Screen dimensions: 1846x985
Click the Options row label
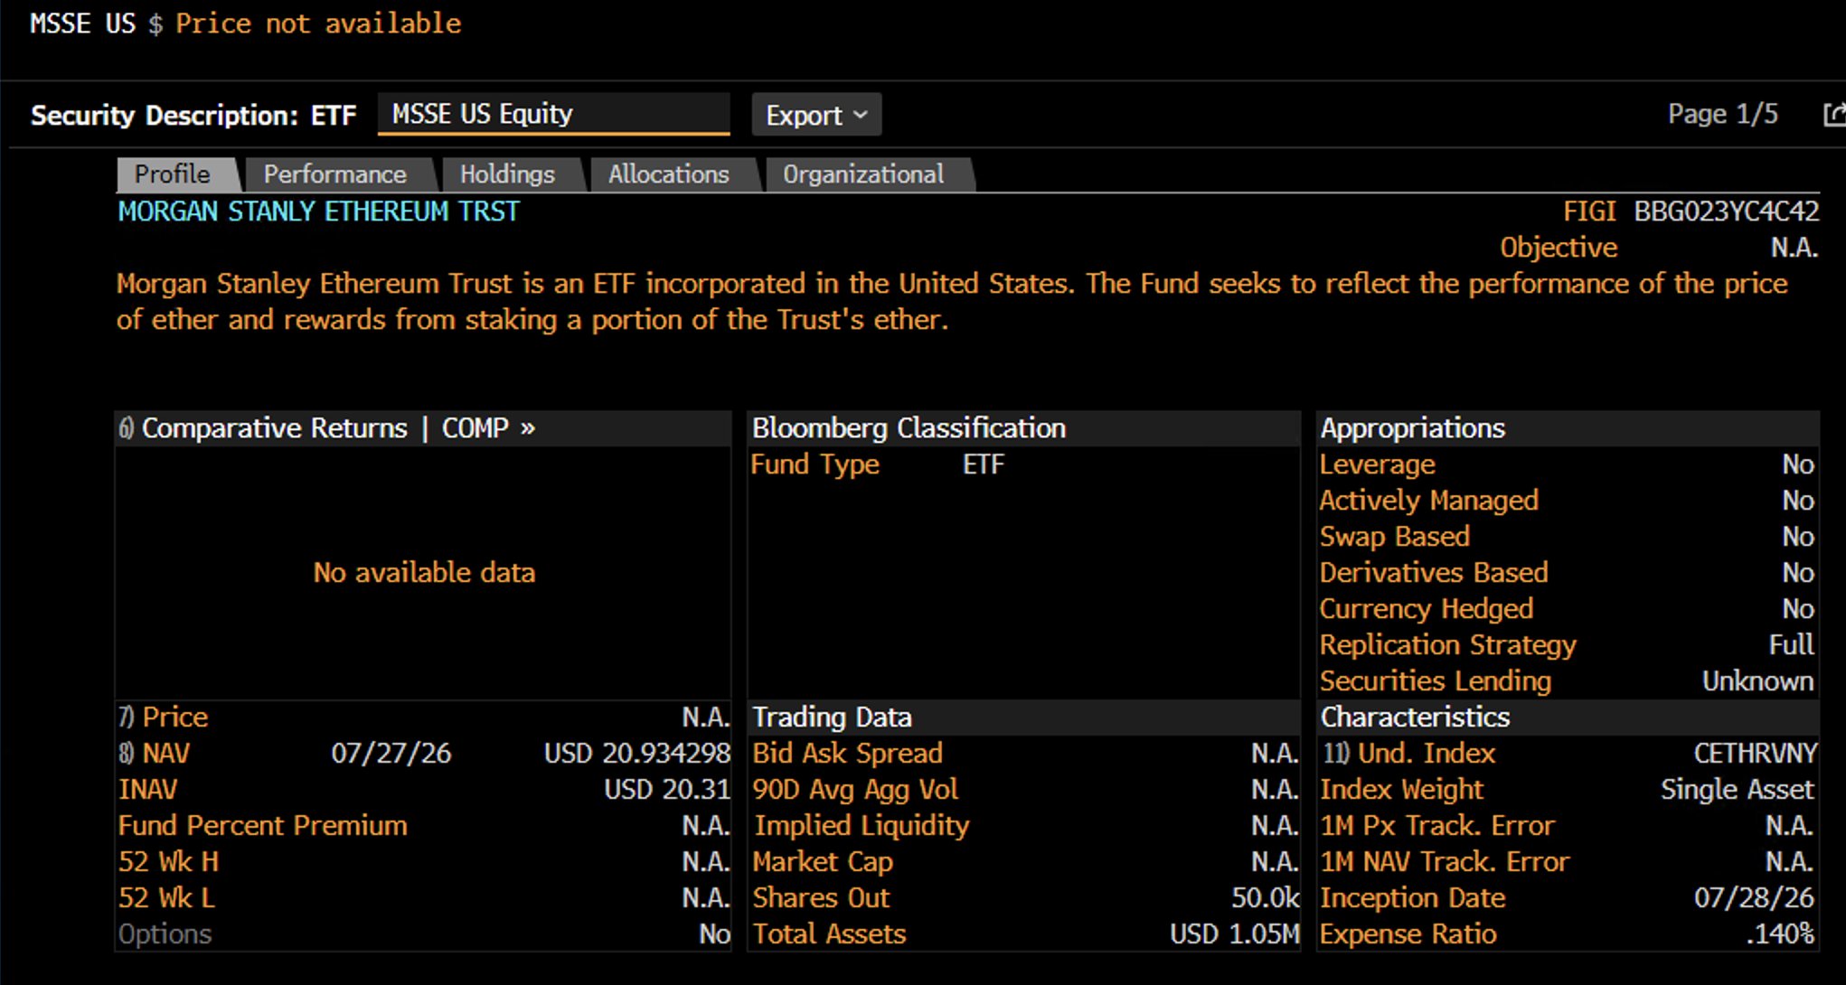click(x=165, y=933)
